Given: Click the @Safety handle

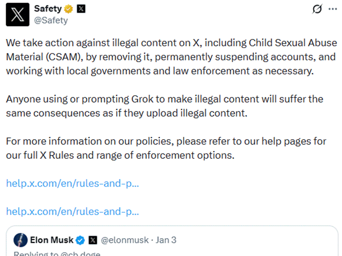Looking at the screenshot, I should [51, 20].
